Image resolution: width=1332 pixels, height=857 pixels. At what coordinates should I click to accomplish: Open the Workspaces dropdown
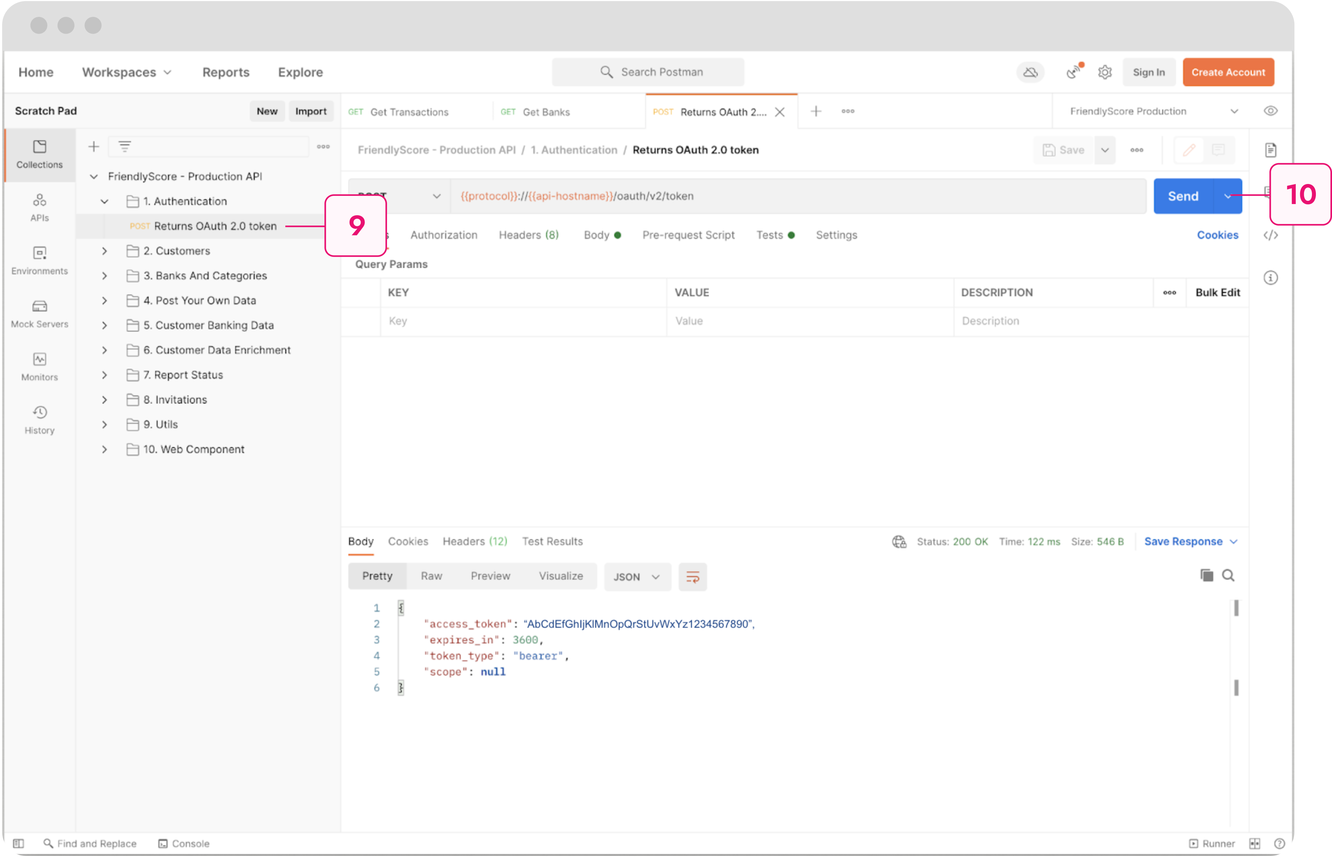pyautogui.click(x=127, y=72)
